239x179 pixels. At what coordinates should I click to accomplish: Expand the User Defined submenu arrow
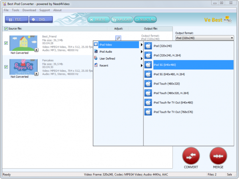[141, 59]
